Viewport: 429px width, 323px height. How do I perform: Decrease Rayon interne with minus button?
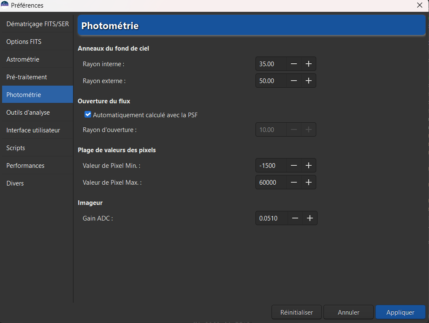point(294,64)
